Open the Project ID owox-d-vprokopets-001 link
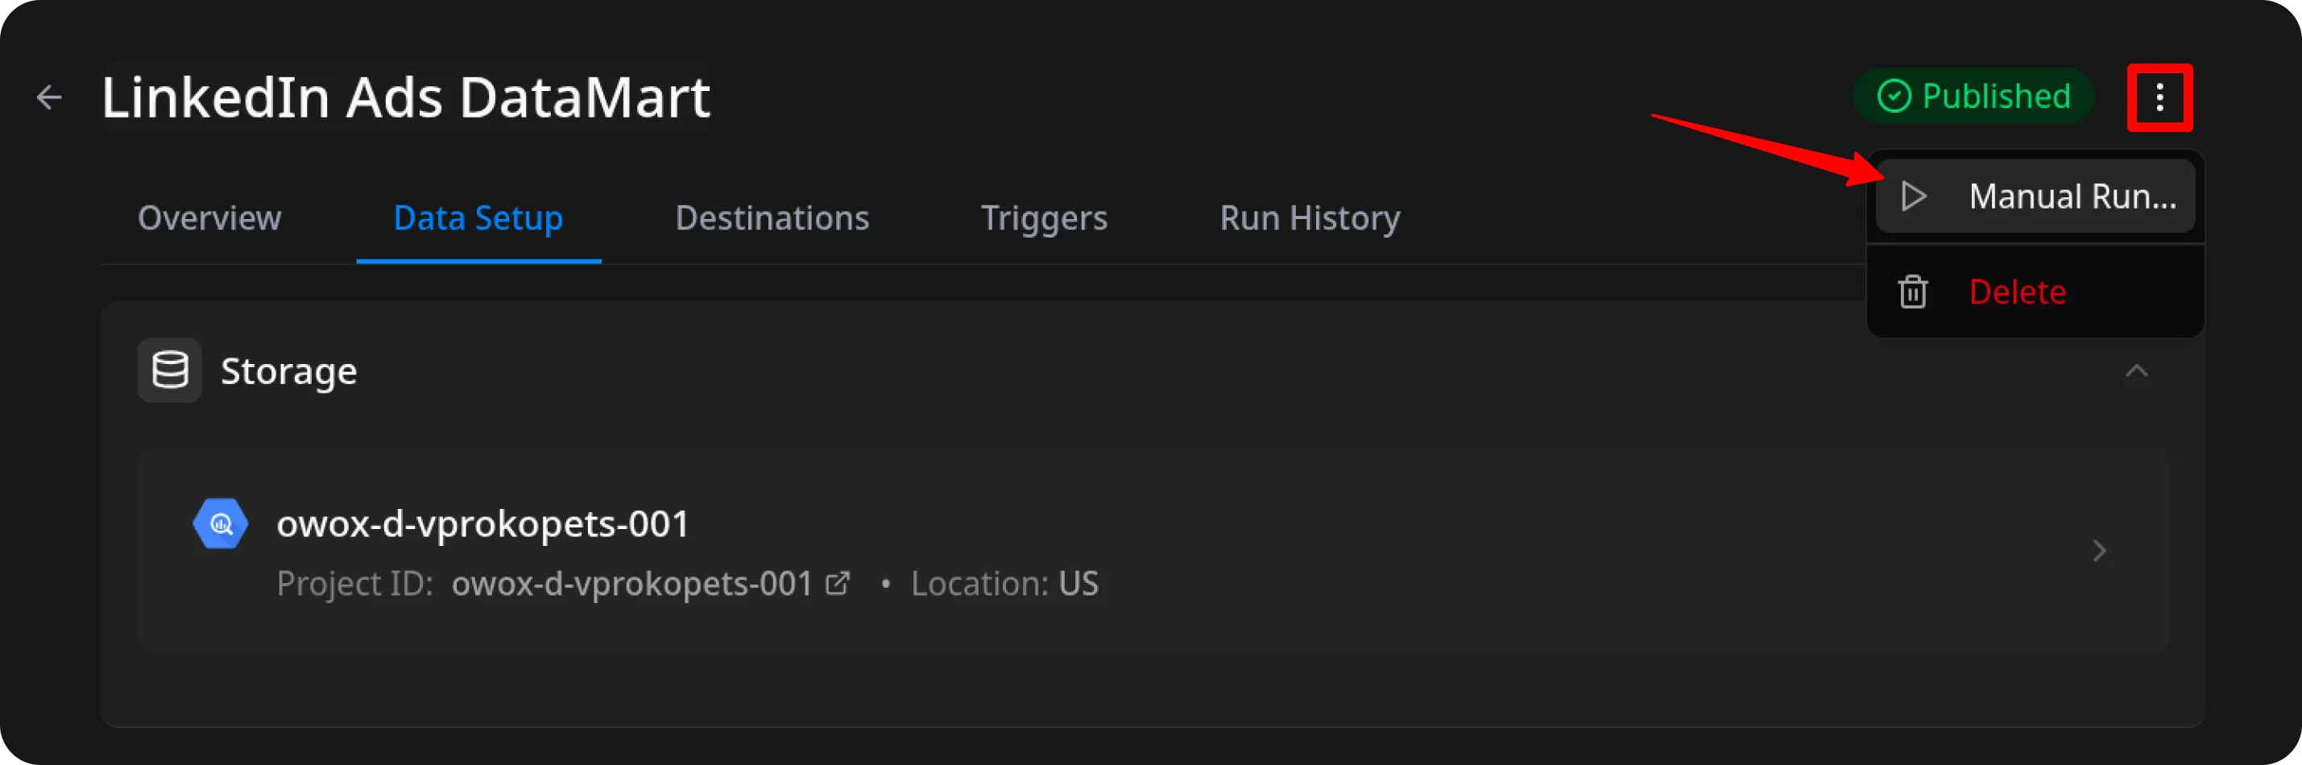This screenshot has width=2302, height=765. [631, 584]
